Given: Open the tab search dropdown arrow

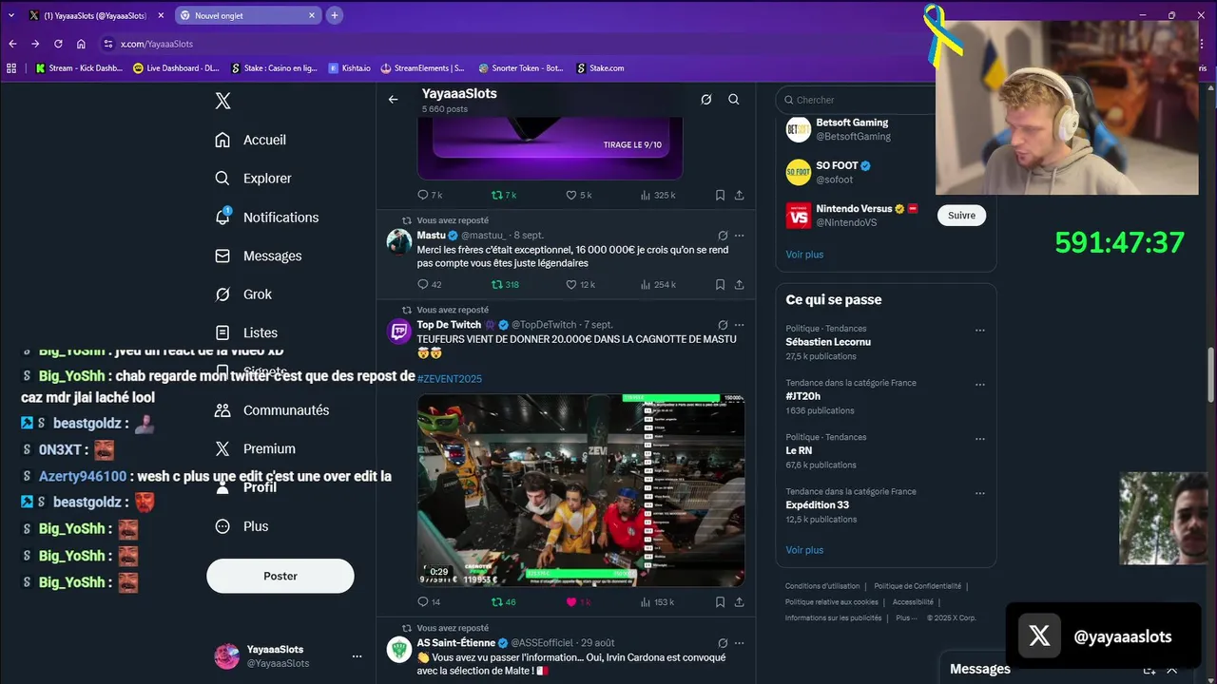Looking at the screenshot, I should [x=11, y=15].
